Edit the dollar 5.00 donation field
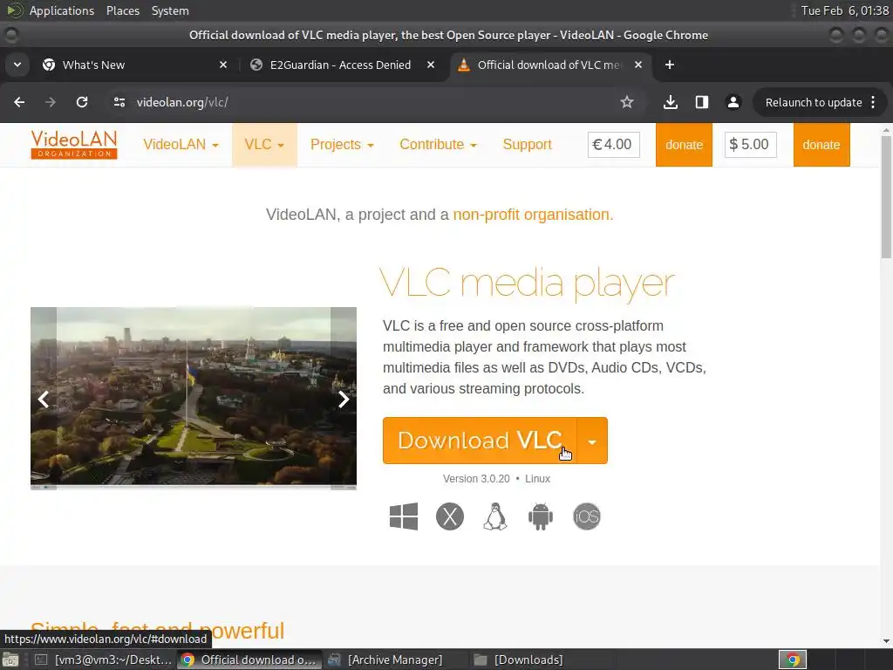This screenshot has width=893, height=670. click(750, 145)
